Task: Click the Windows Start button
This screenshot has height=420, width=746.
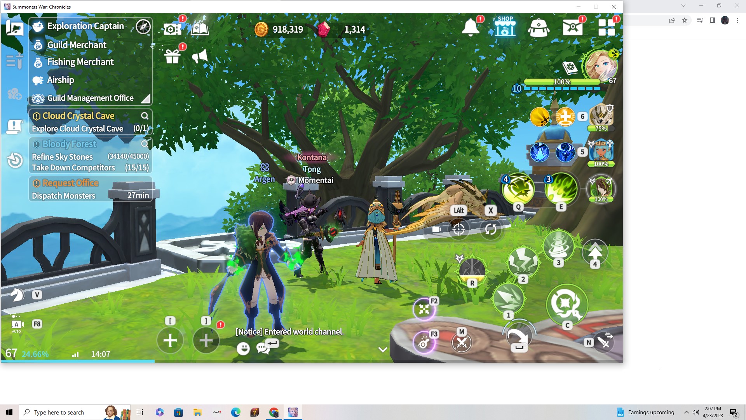Action: pos(9,412)
